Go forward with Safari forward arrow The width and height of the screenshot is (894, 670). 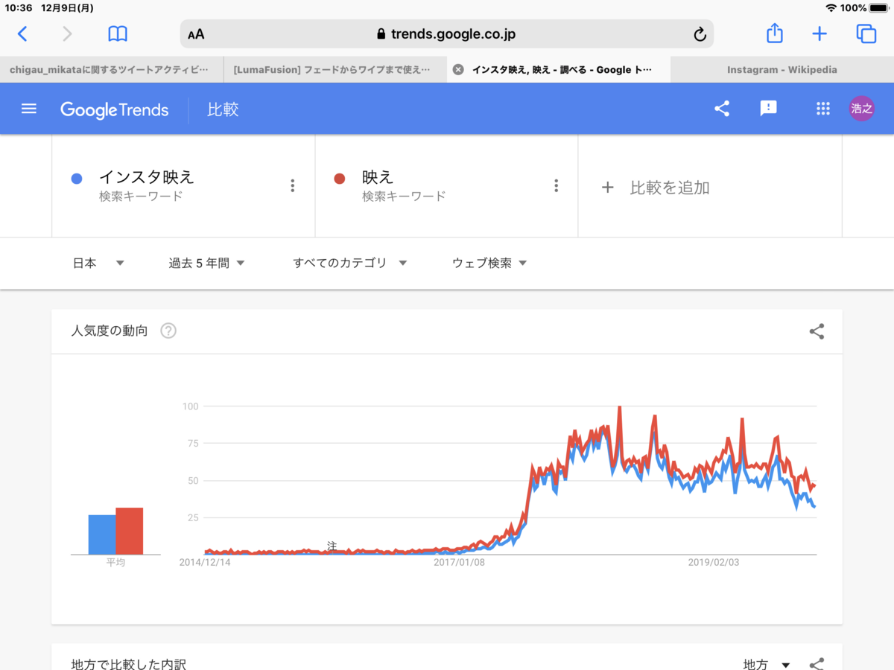(x=67, y=33)
